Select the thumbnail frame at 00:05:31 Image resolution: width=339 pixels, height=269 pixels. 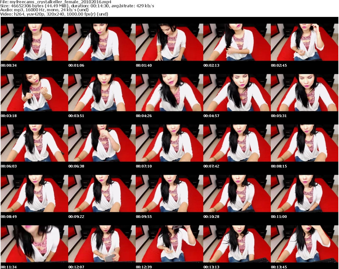click(305, 93)
